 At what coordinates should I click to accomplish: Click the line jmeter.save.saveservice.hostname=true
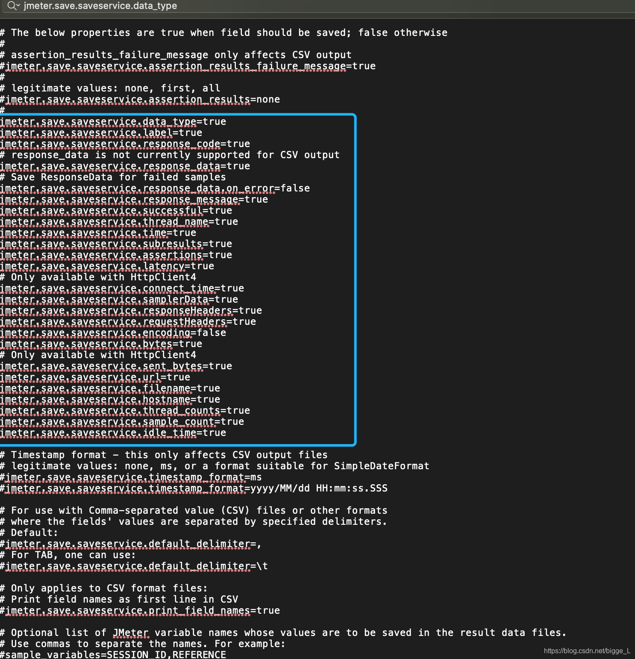pos(110,400)
